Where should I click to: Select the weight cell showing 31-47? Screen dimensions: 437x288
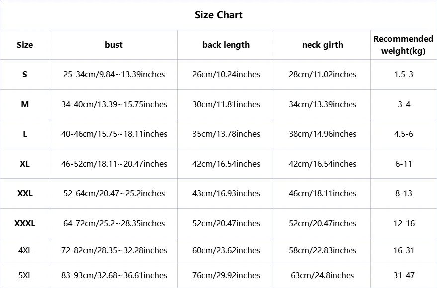pyautogui.click(x=404, y=275)
